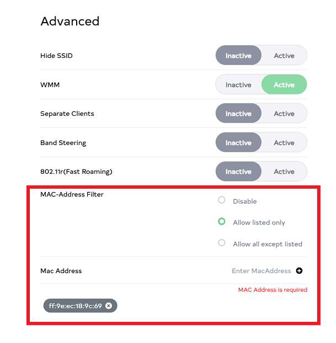Set Band Steering to Inactive
Viewport: 336px width, 343px height.
pyautogui.click(x=238, y=143)
